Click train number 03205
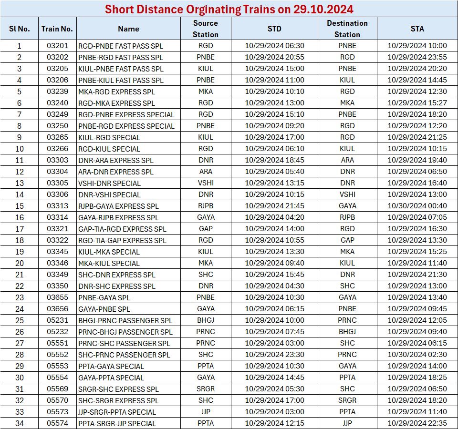Viewport: 458px width, 429px height. tap(57, 69)
